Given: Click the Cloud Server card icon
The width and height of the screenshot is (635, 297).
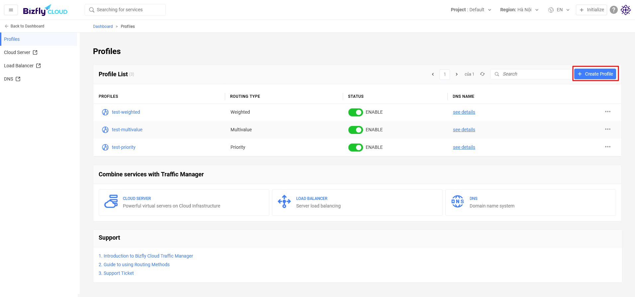Looking at the screenshot, I should (x=111, y=201).
